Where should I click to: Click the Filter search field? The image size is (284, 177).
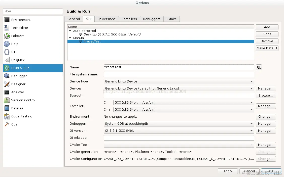(33, 11)
